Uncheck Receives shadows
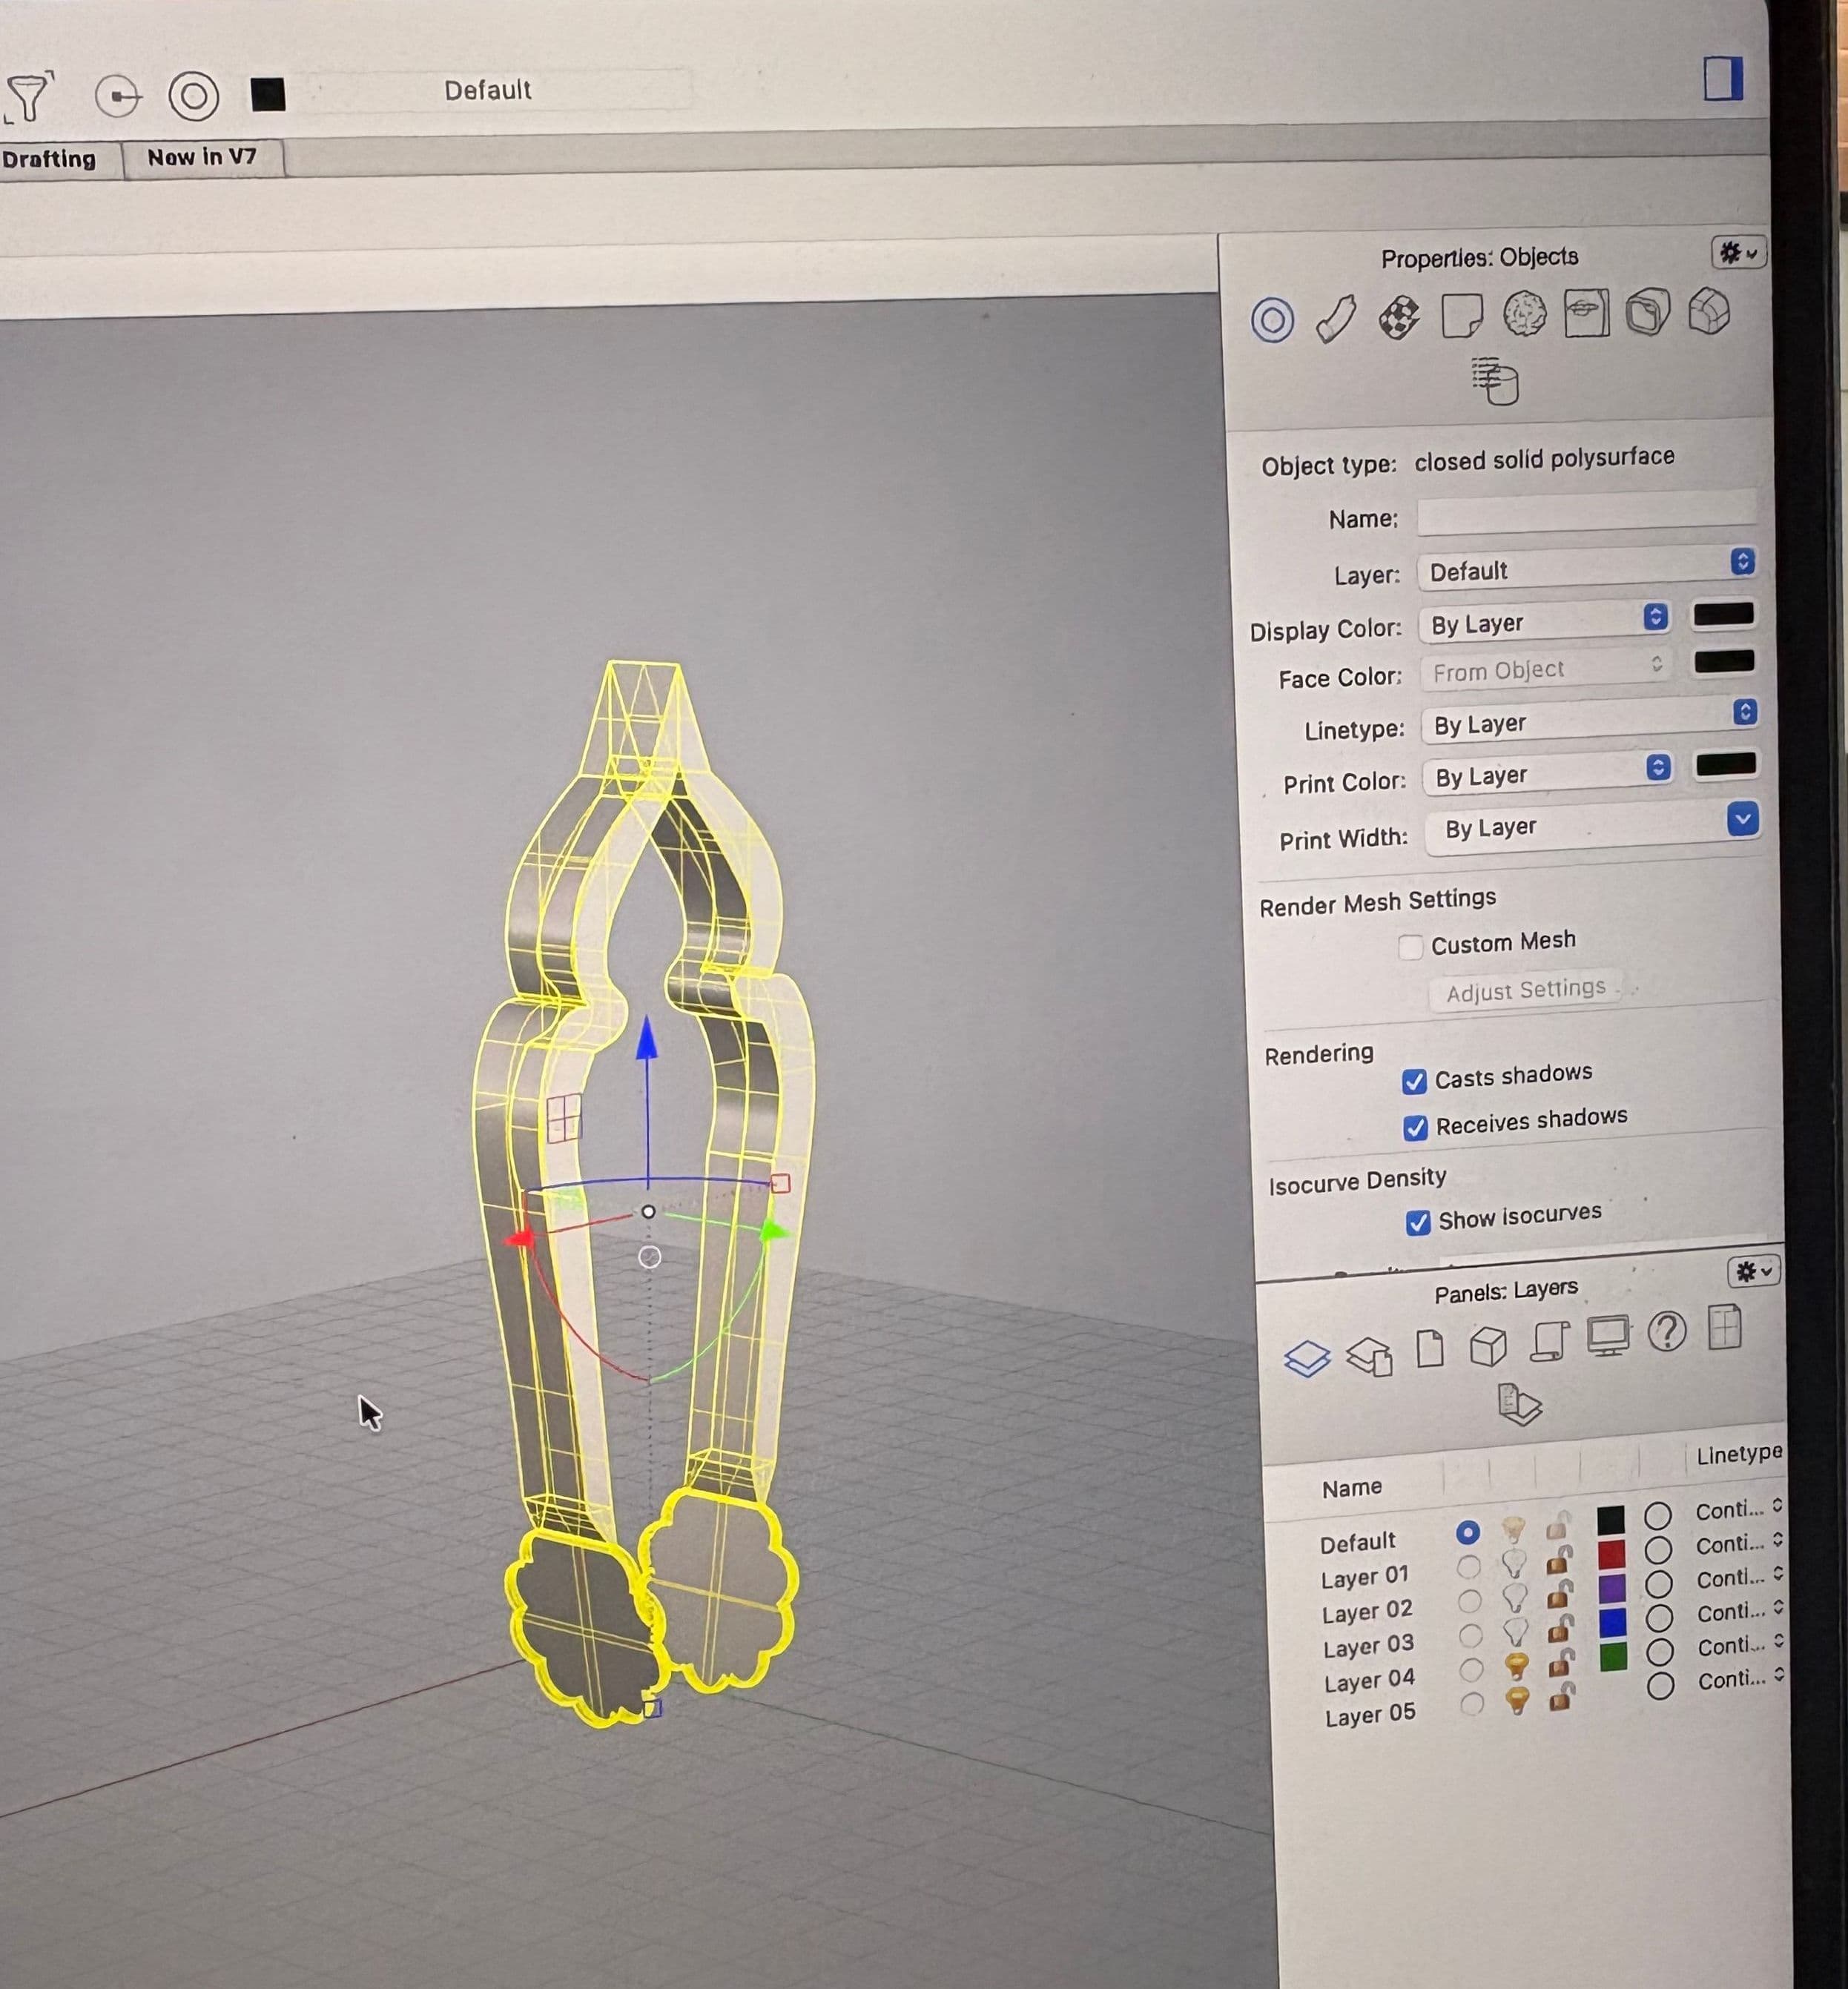The height and width of the screenshot is (1989, 1848). point(1415,1128)
